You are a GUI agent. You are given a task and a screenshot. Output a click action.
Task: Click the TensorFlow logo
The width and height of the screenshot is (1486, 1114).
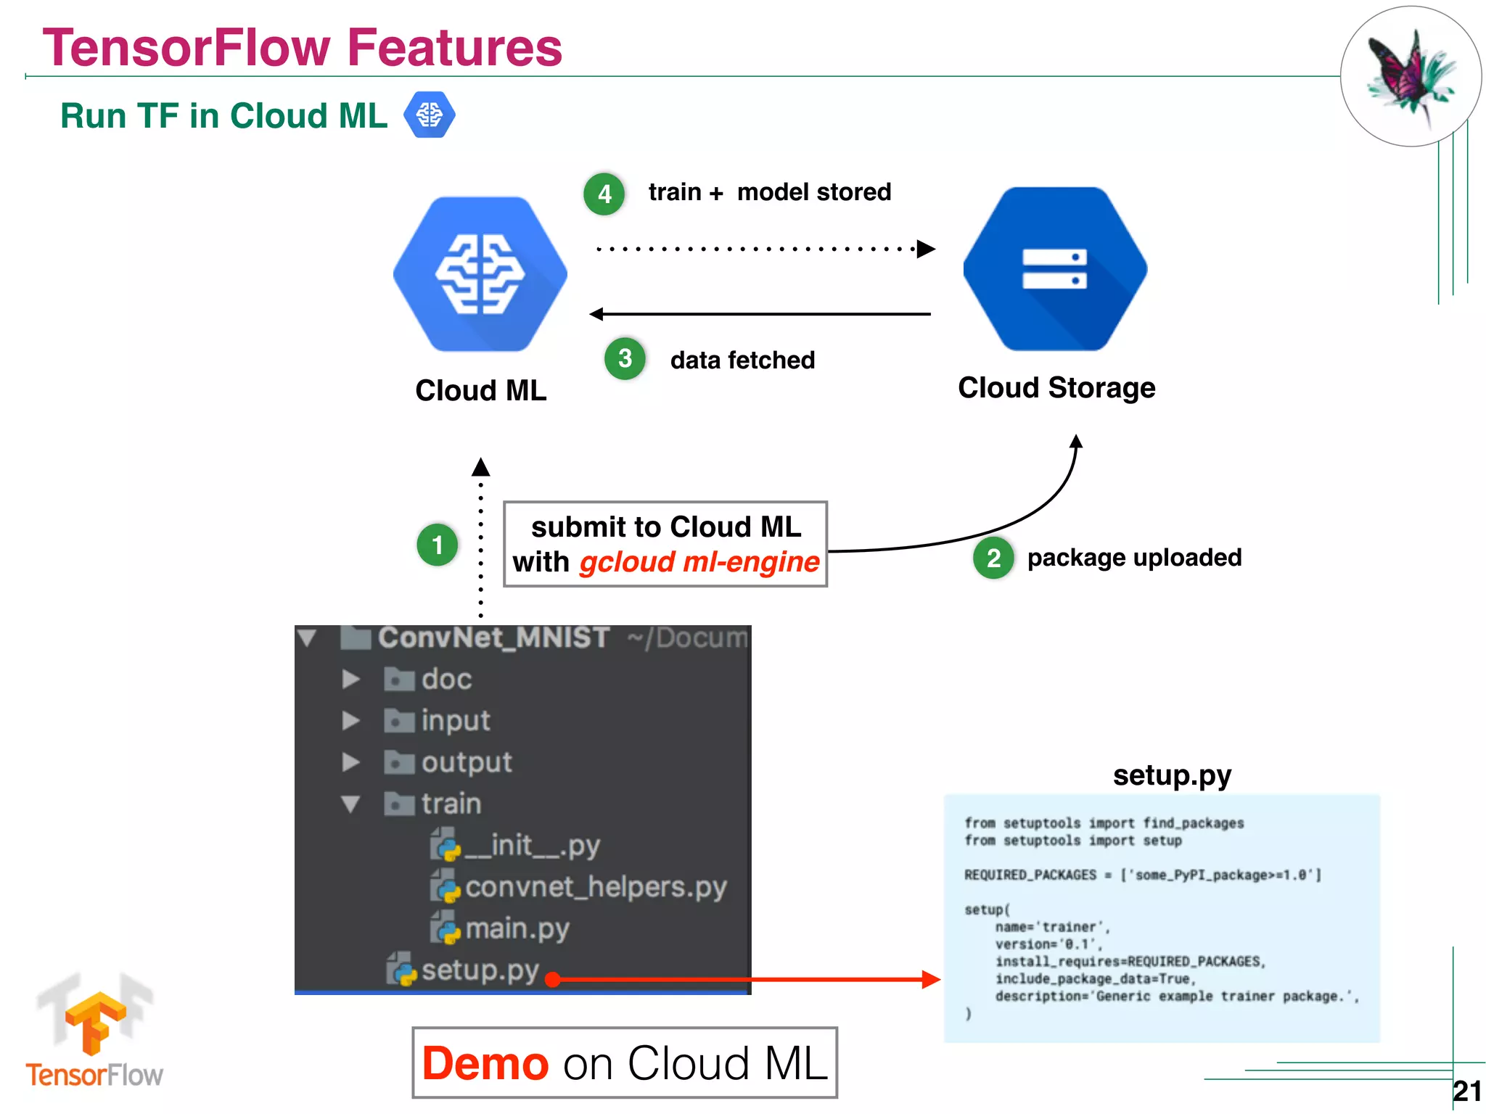coord(94,1031)
